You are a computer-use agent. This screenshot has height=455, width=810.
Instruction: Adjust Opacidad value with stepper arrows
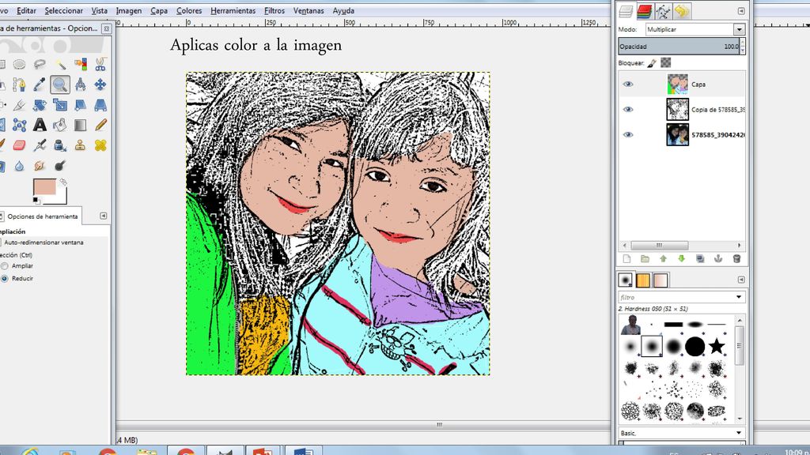coord(742,47)
